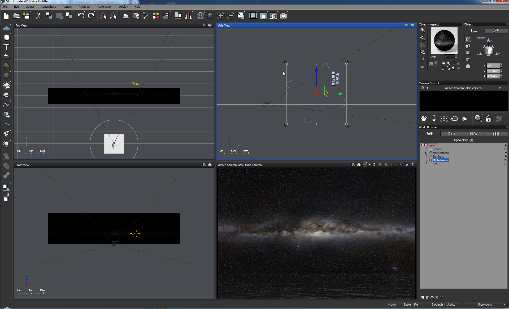Click the 3D Text tool
The image size is (509, 309).
pyautogui.click(x=6, y=47)
